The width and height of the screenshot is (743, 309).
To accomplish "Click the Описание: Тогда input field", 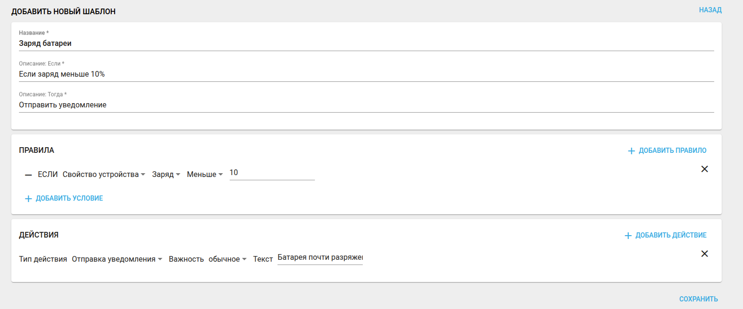I will pos(366,105).
